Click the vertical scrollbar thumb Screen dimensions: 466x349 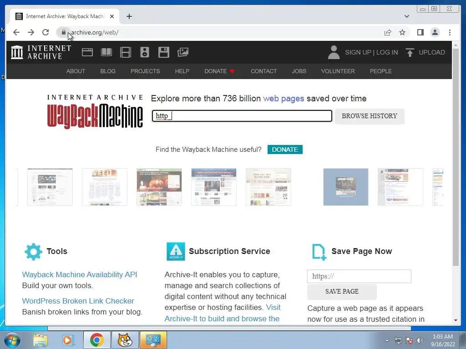pyautogui.click(x=456, y=157)
